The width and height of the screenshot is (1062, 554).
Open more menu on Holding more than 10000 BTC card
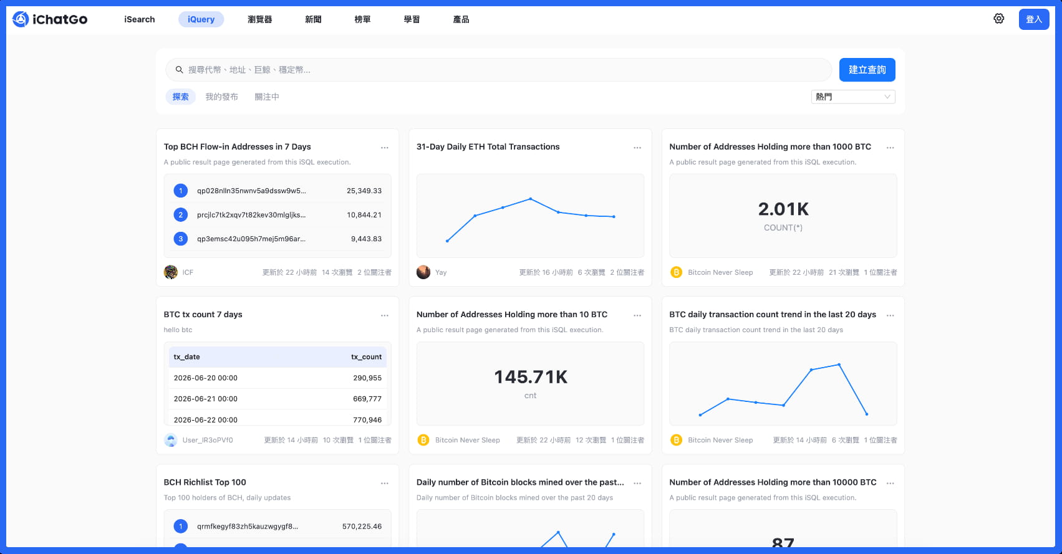(891, 483)
